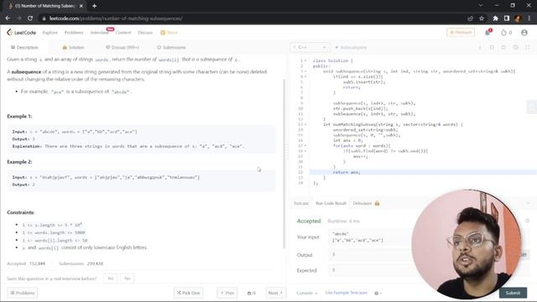Enter fullscreen mode for editor
This screenshot has height=302, width=537.
click(x=528, y=47)
